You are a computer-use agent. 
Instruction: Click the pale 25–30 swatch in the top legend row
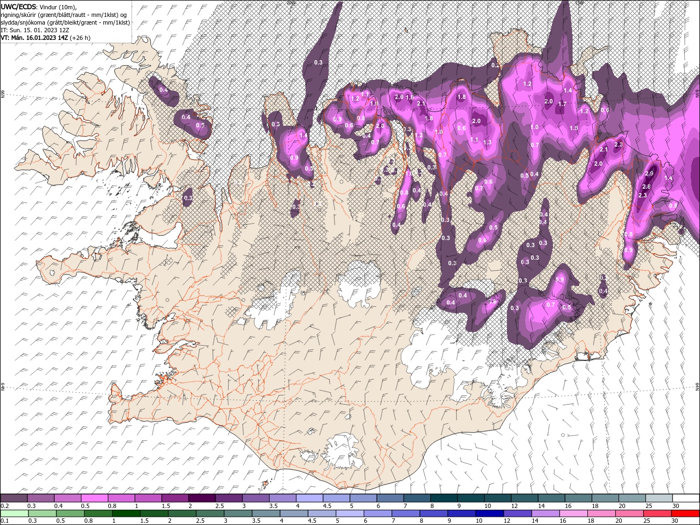point(658,498)
